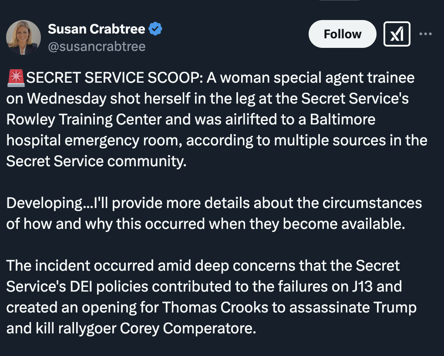
Task: Click the words Secret Service community
Action: pos(96,161)
